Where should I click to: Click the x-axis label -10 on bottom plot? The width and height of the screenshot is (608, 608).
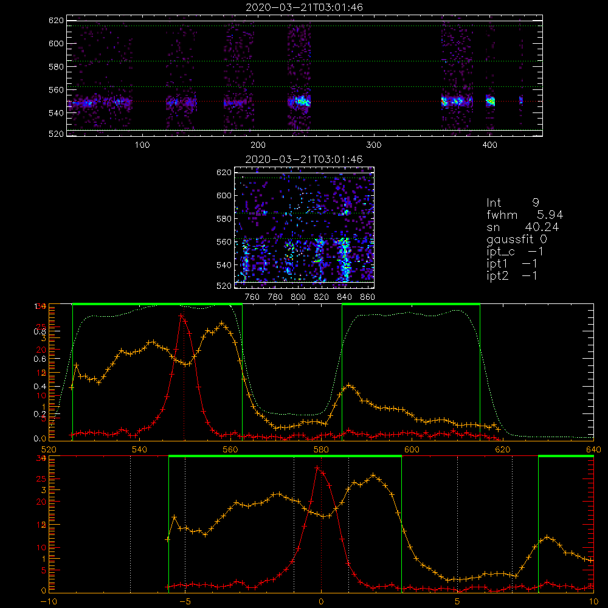point(49,601)
